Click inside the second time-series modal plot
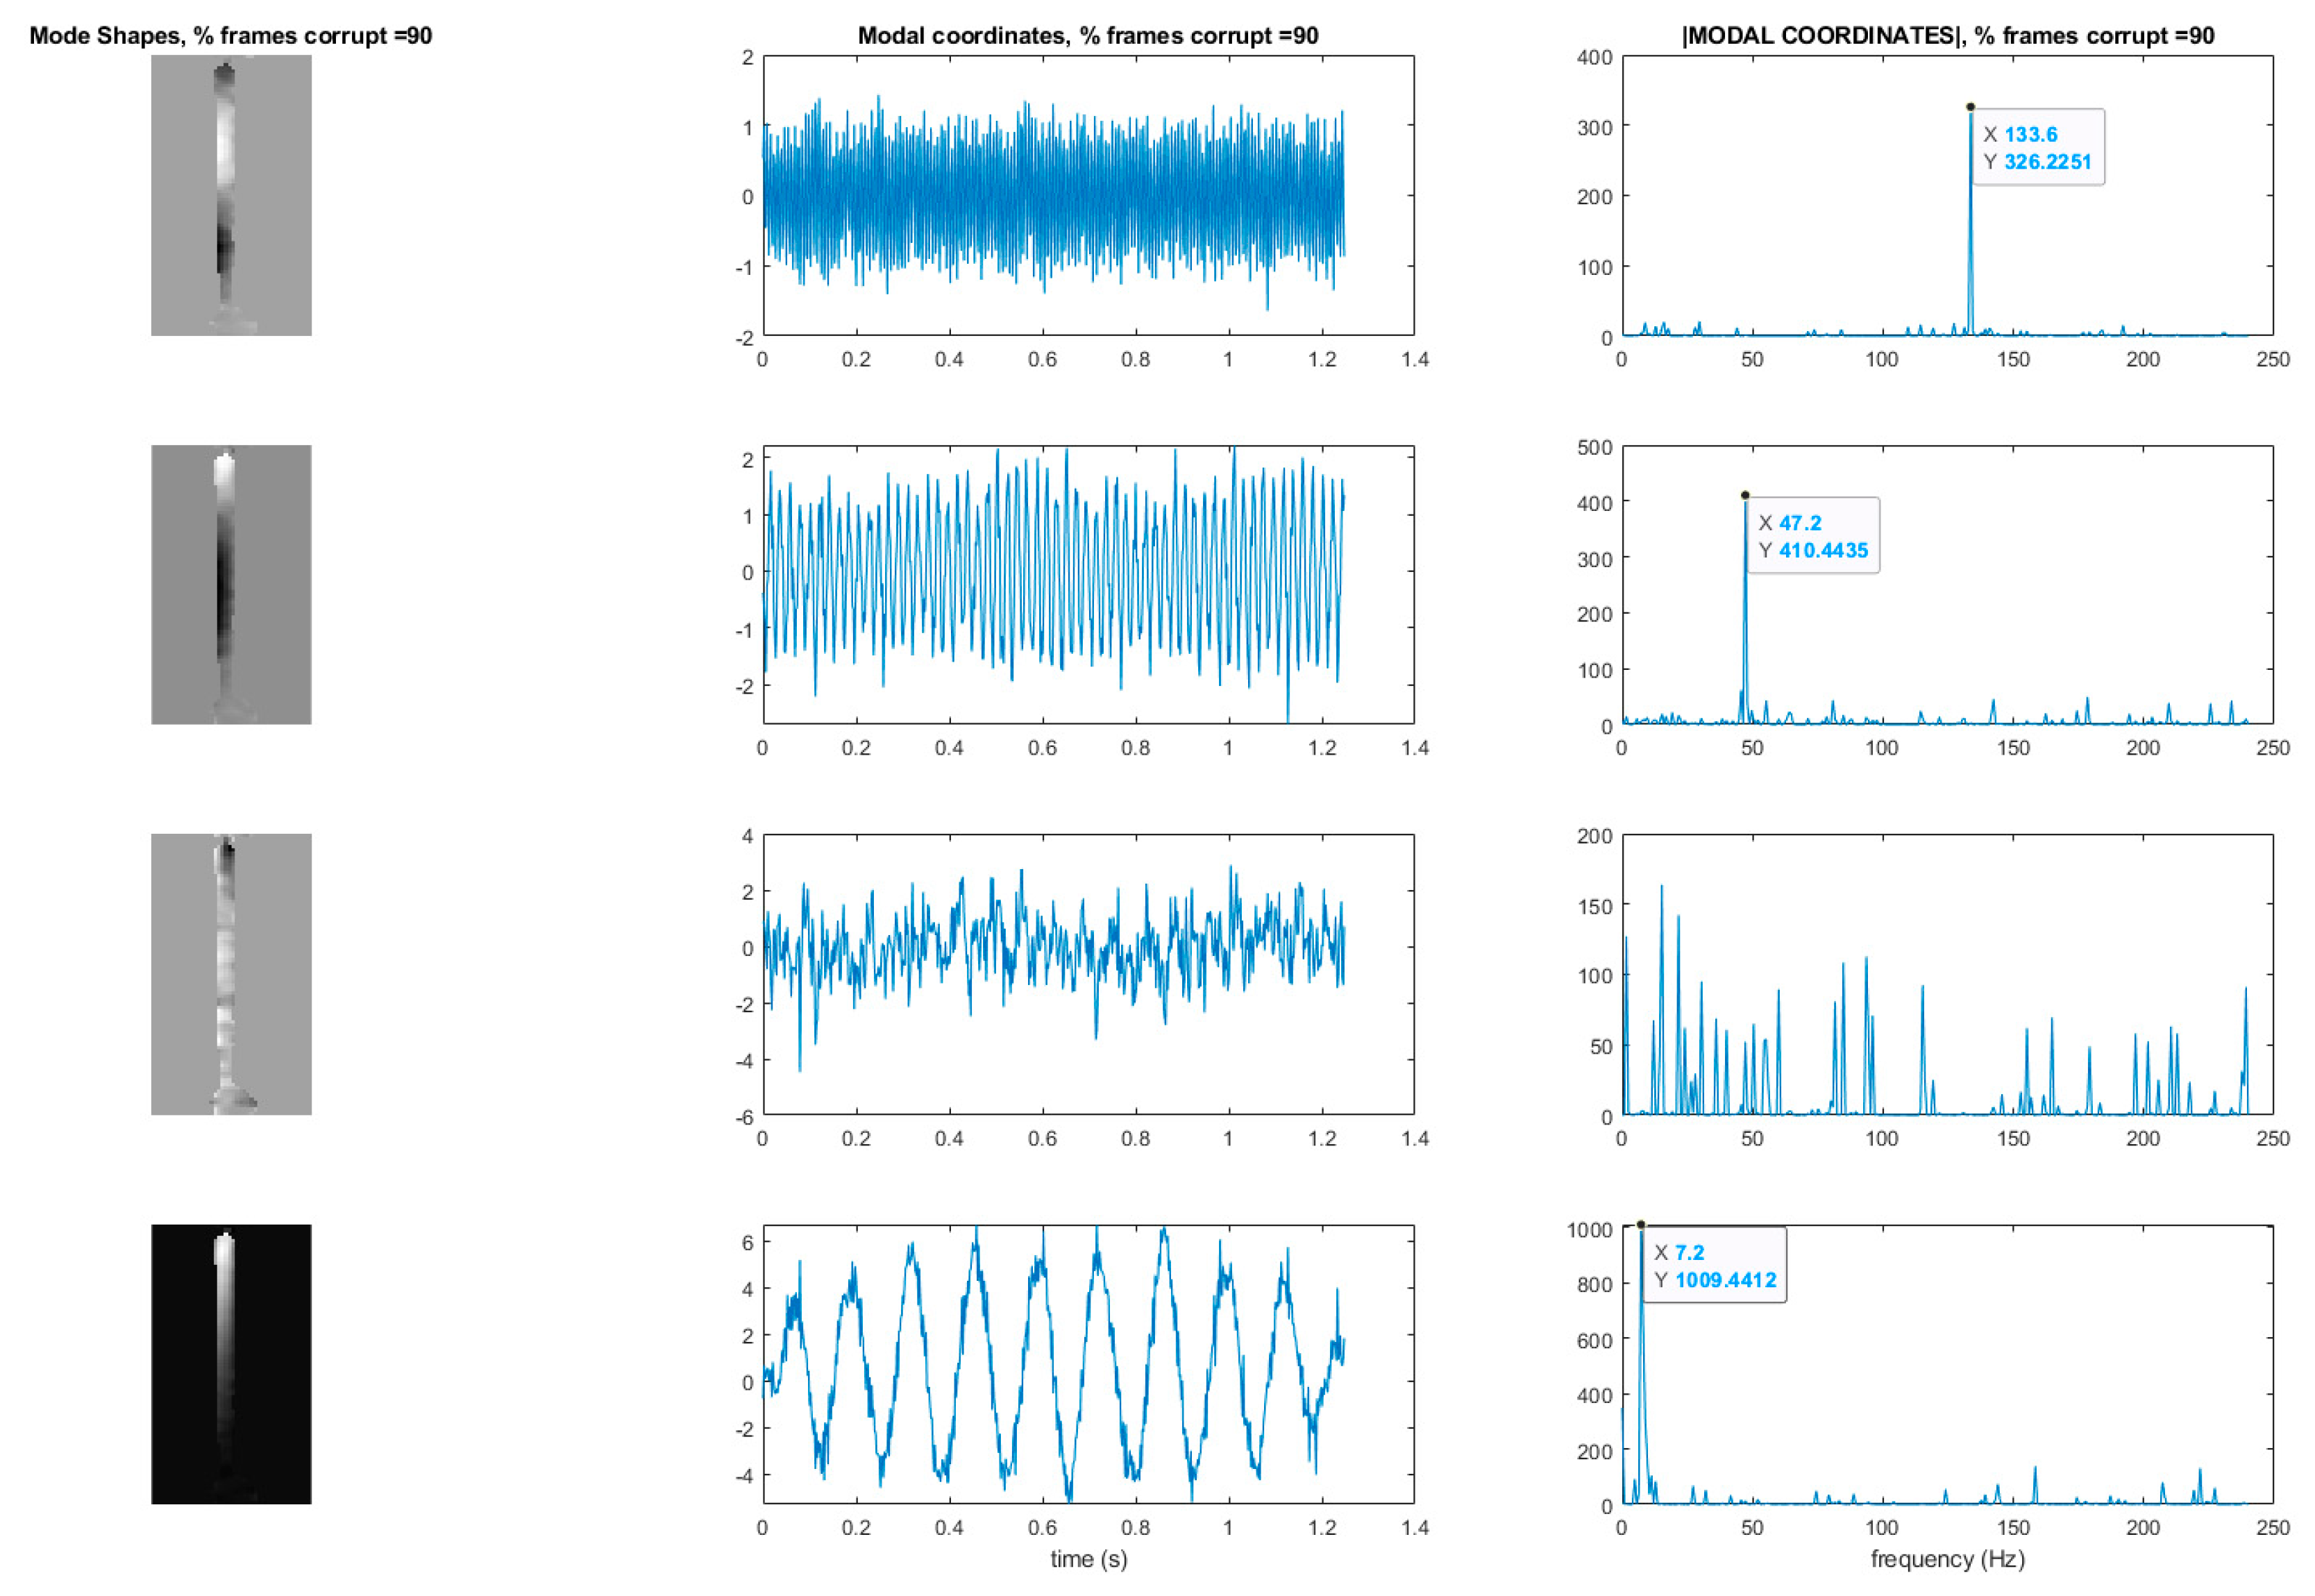The height and width of the screenshot is (1596, 2315). coord(1088,584)
